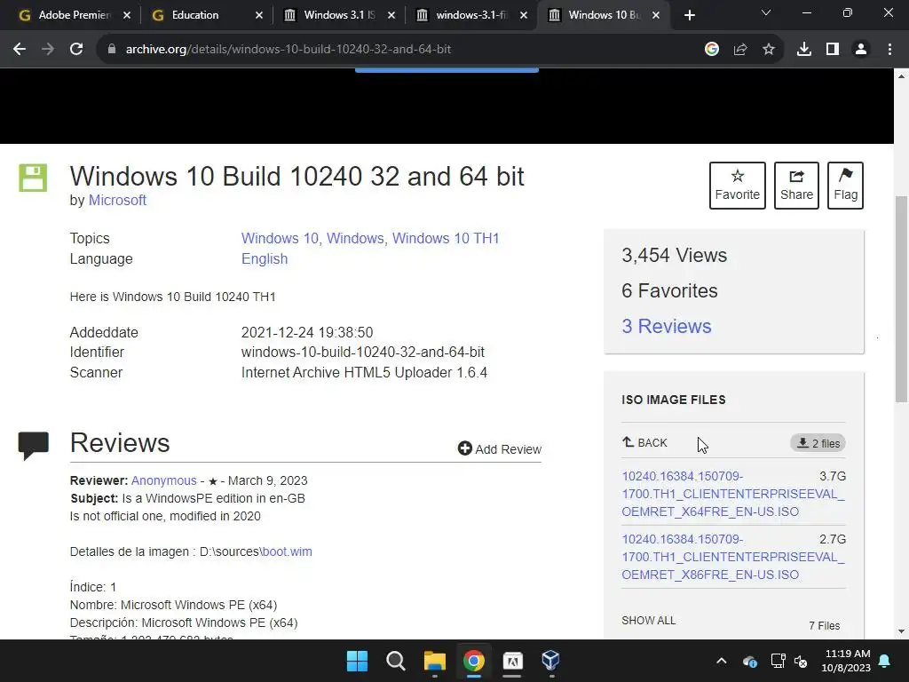Download the X64FRE_EN-US.ISO file

click(732, 494)
